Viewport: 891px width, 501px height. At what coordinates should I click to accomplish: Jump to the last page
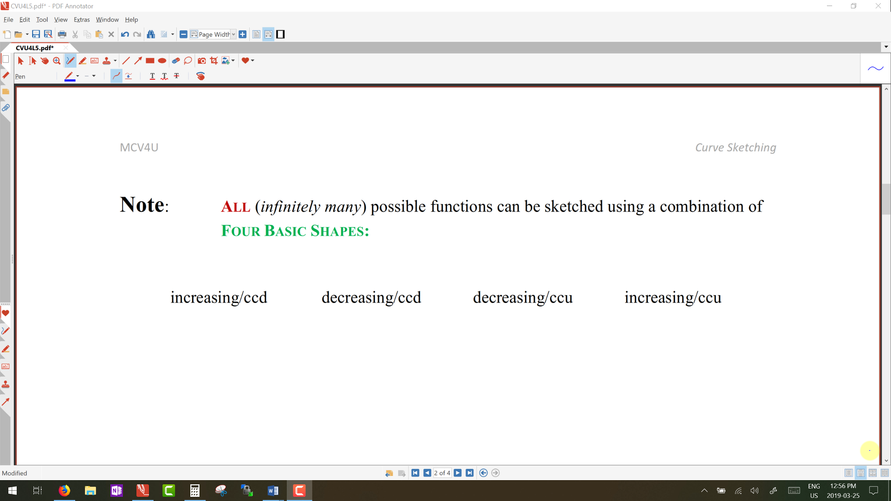[470, 473]
